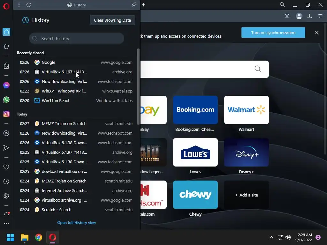Open Chrome from taskbar
Viewport: 327px width, 245px height.
point(39,237)
